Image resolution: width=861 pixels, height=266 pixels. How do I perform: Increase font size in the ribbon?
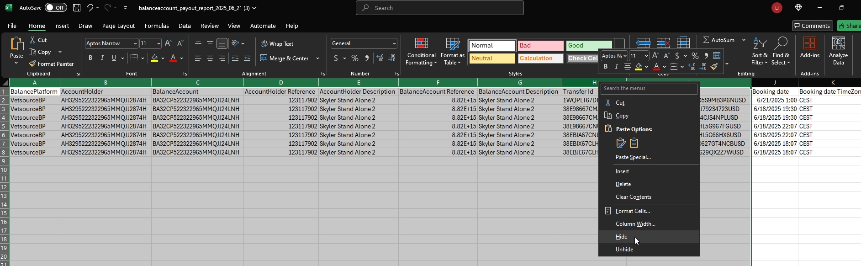pyautogui.click(x=168, y=43)
